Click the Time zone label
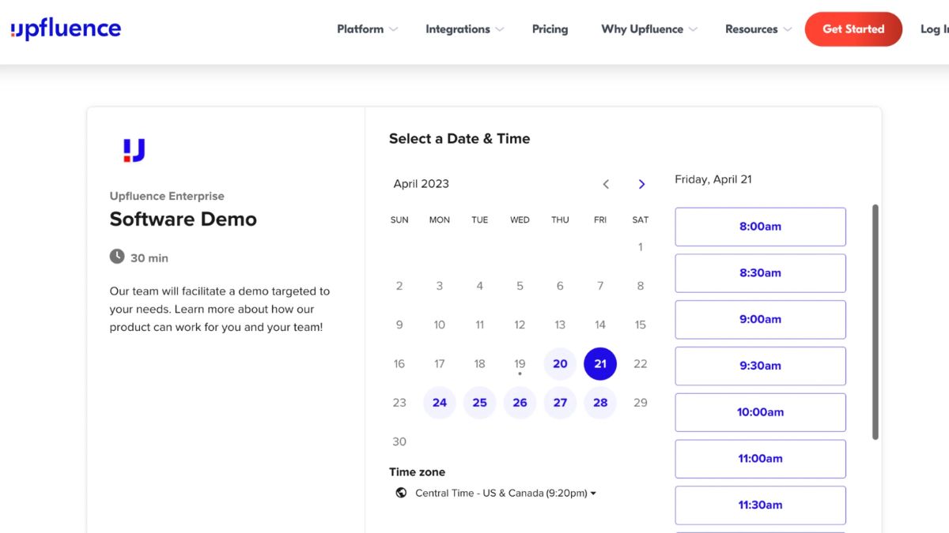Viewport: 949px width, 533px height. 417,472
